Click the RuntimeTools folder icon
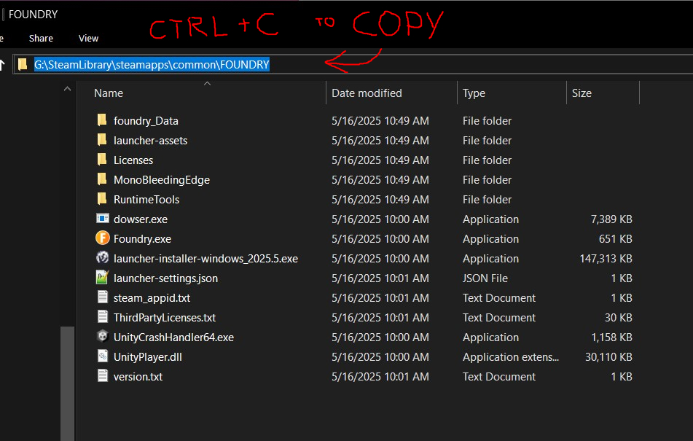 [102, 199]
